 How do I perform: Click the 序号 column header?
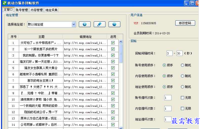(x=13, y=37)
